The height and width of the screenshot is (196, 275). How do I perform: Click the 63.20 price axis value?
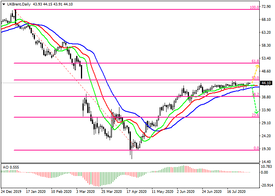[x=266, y=33]
